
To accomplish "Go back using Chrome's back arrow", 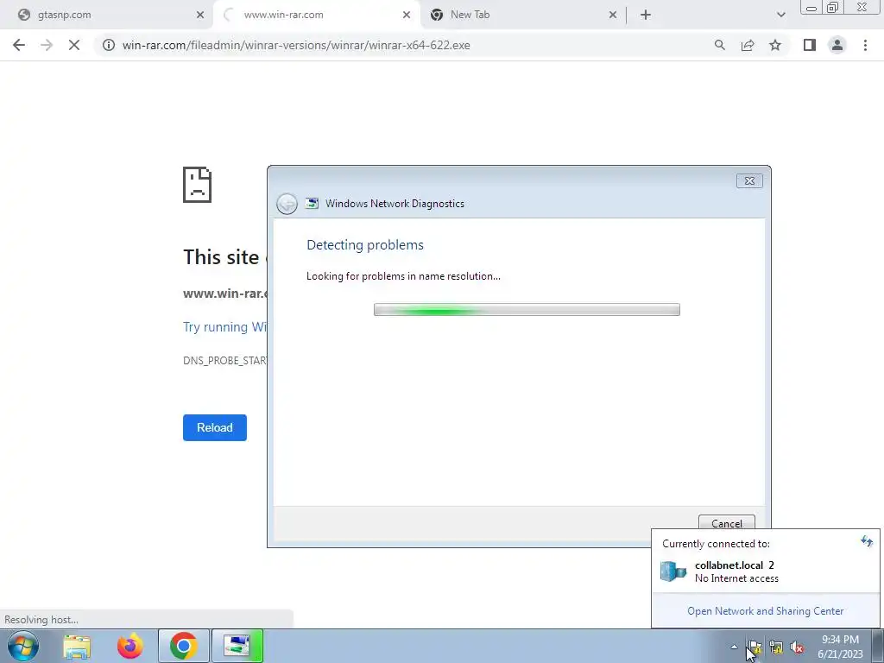I will [19, 45].
